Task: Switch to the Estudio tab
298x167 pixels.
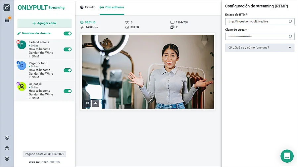Action: coord(88,7)
